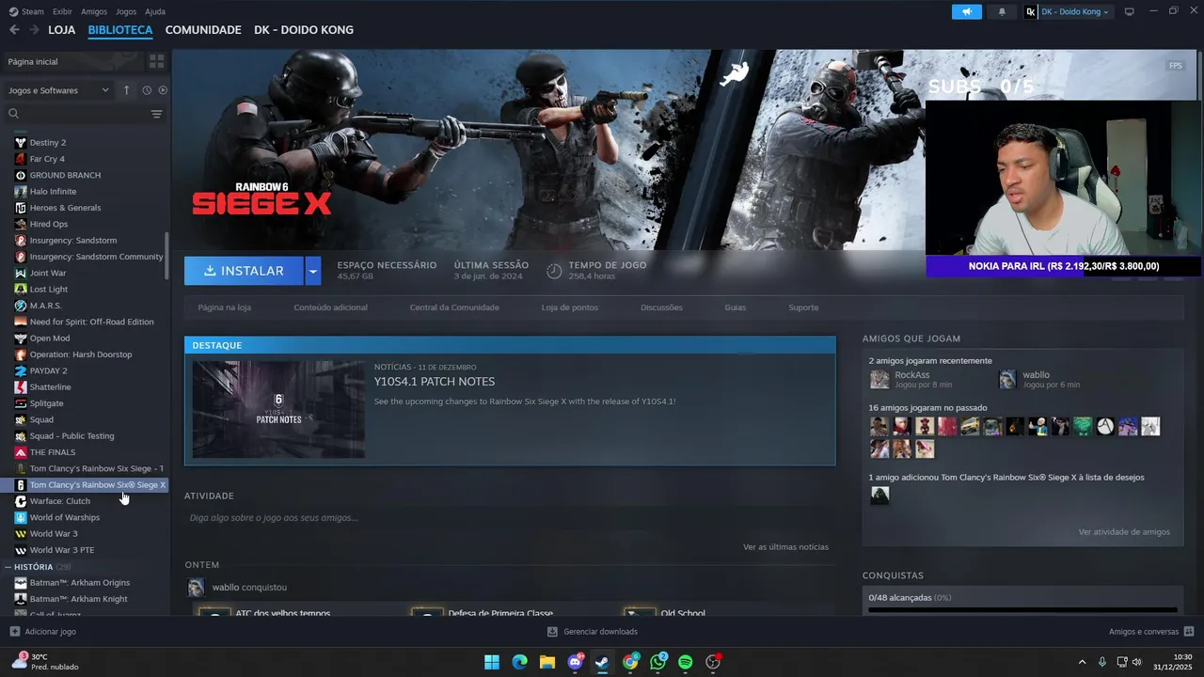
Task: Open the Y10S4.1 Patch Notes thumbnail
Action: [278, 409]
